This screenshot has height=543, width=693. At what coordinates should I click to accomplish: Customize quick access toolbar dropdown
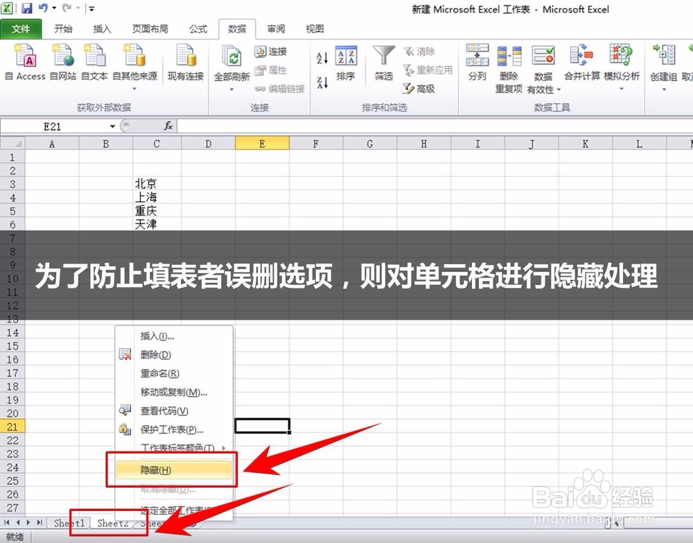point(91,8)
